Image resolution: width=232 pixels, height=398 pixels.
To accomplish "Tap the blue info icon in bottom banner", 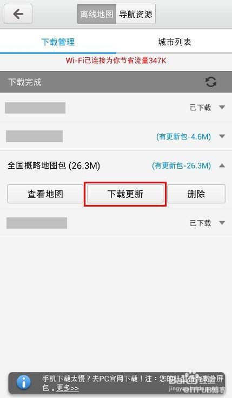I will point(24,382).
